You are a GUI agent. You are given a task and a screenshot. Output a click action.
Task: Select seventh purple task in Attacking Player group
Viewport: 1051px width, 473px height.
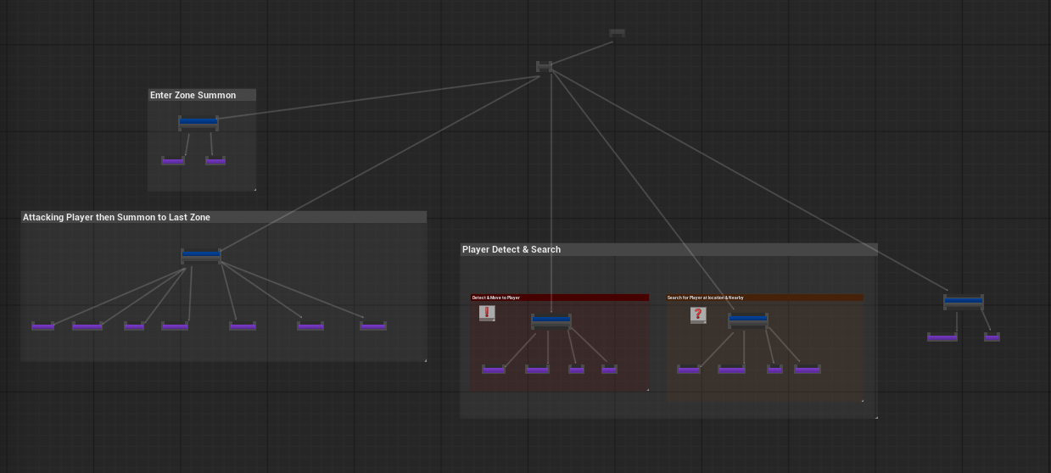[x=373, y=326]
